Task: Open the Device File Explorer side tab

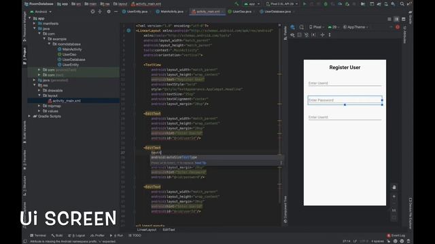Action: coord(411,213)
